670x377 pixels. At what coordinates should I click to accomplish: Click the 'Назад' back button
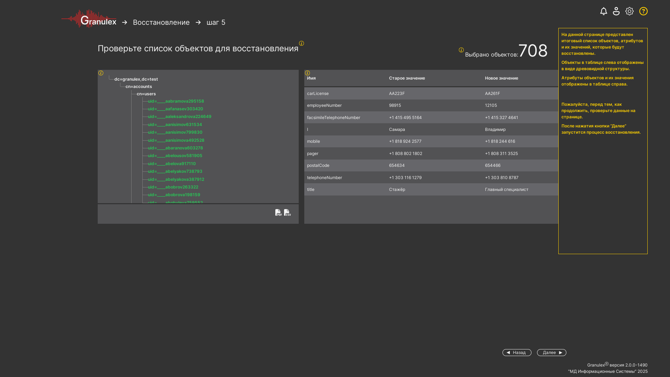coord(517,353)
